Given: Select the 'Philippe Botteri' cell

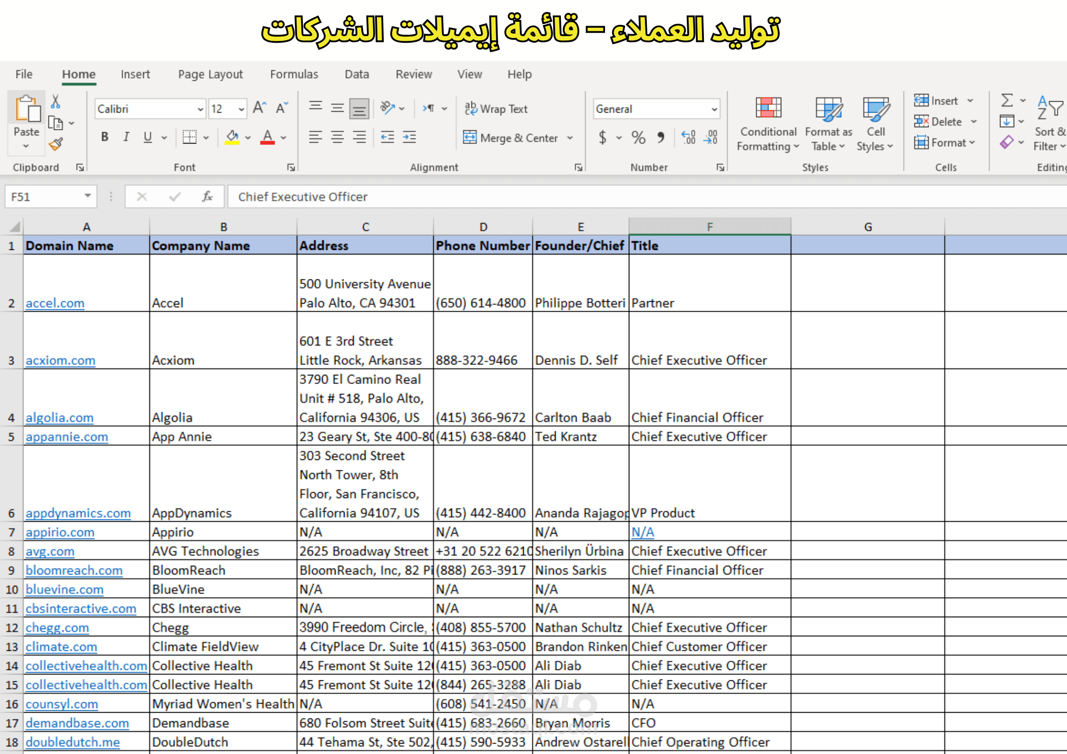Looking at the screenshot, I should click(x=580, y=283).
